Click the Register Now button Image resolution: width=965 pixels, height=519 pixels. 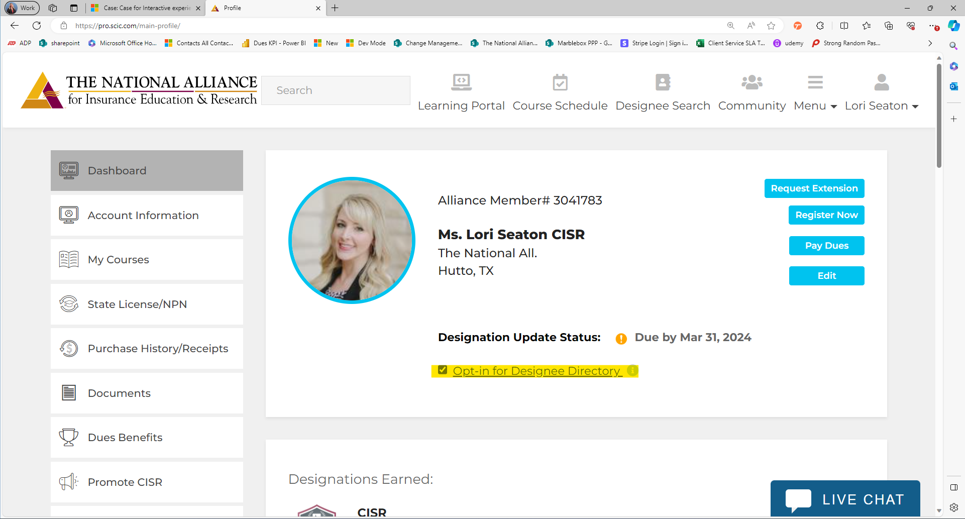point(826,215)
